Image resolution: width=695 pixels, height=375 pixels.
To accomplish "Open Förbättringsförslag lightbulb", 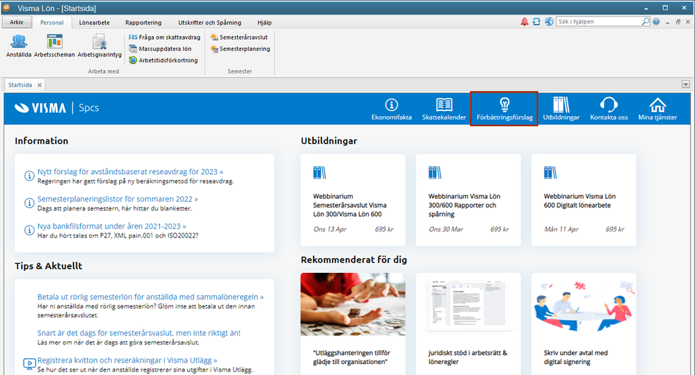I will [504, 109].
